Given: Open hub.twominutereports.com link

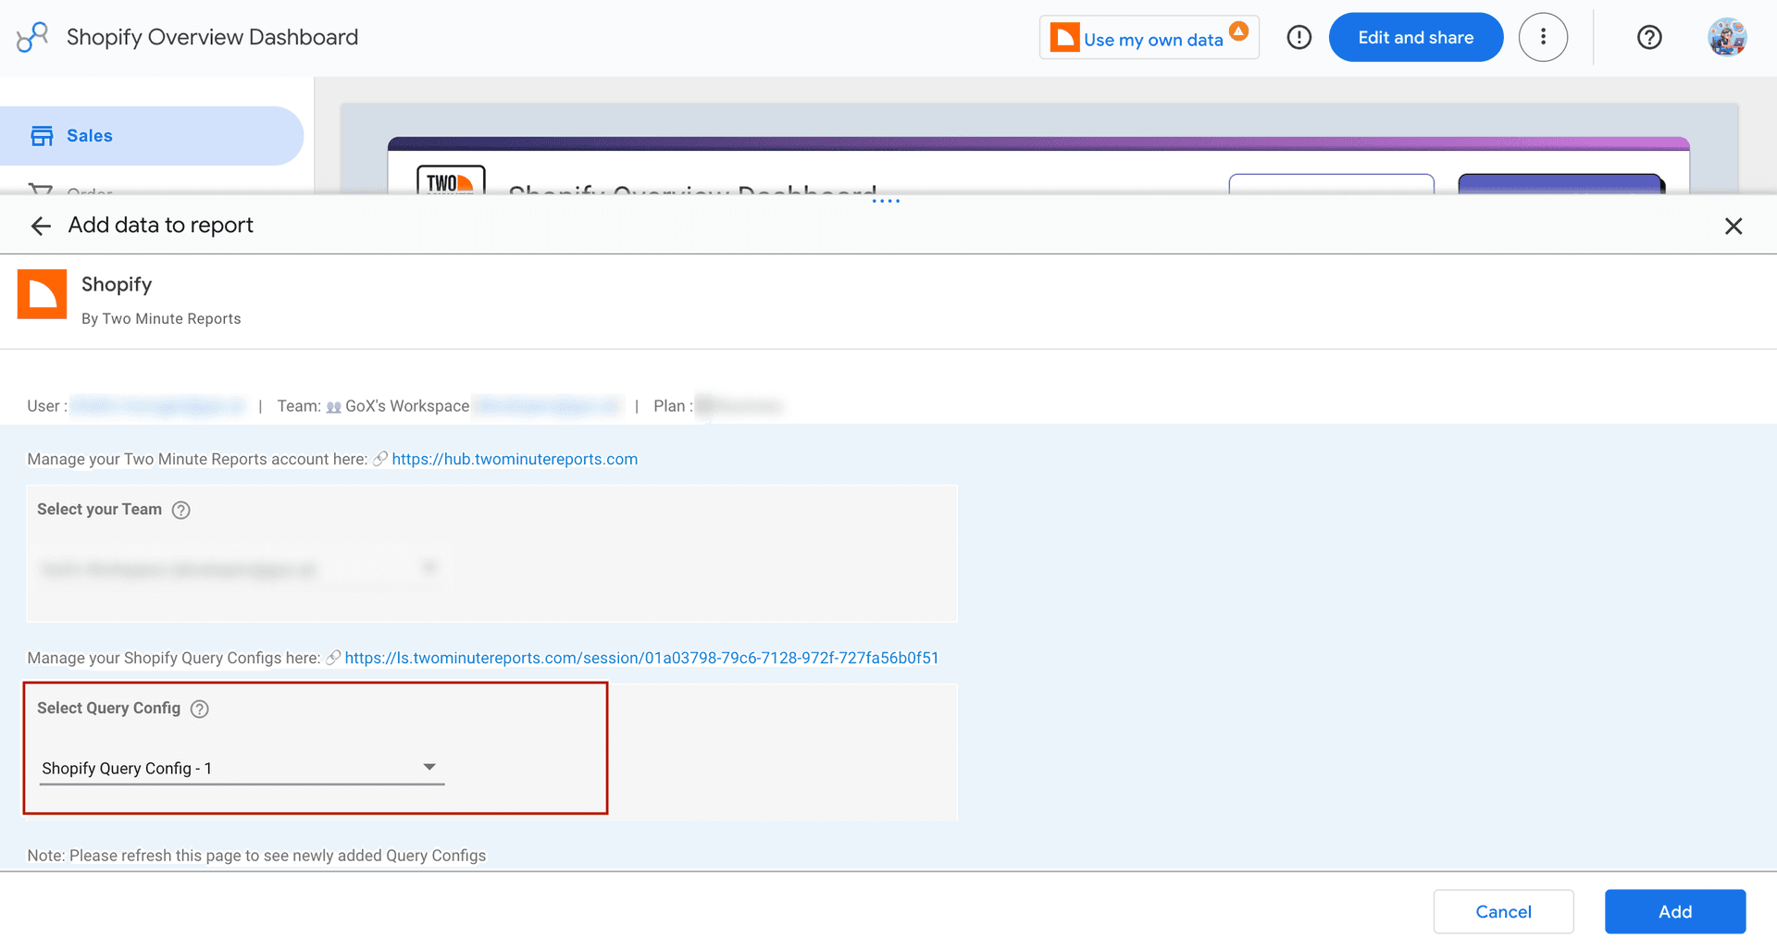Looking at the screenshot, I should (x=515, y=459).
